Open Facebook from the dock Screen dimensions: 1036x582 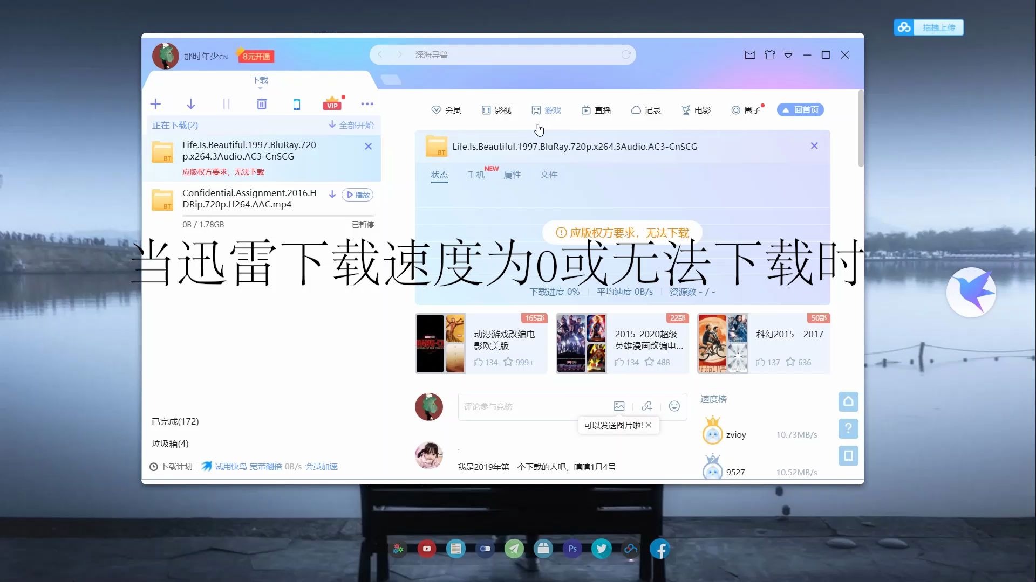[660, 549]
